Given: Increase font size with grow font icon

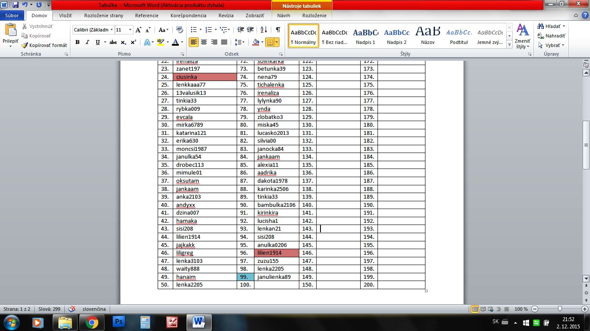Looking at the screenshot, I should [x=138, y=30].
